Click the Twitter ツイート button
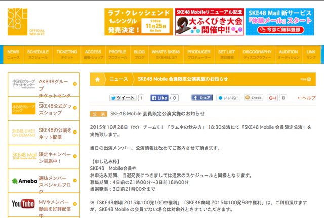This screenshot has width=324, height=218. [x=123, y=98]
